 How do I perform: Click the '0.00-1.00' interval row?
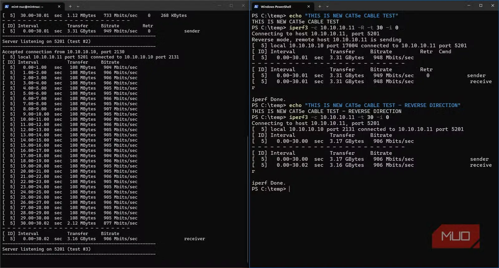[x=70, y=67]
